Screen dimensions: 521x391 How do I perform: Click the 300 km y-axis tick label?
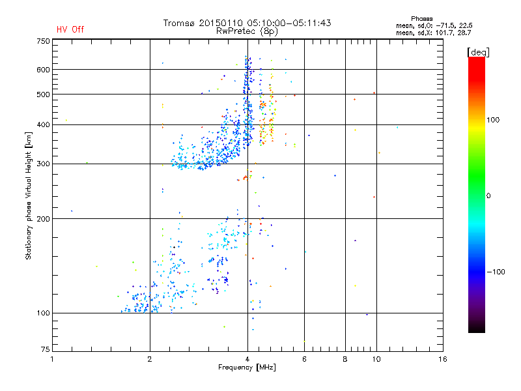[43, 164]
